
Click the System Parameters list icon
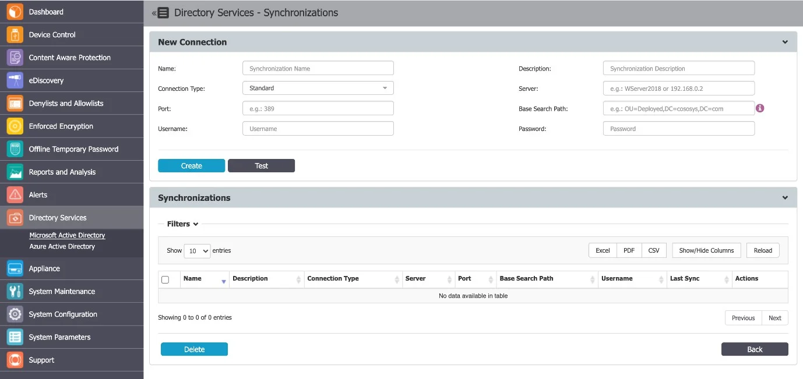pyautogui.click(x=15, y=337)
